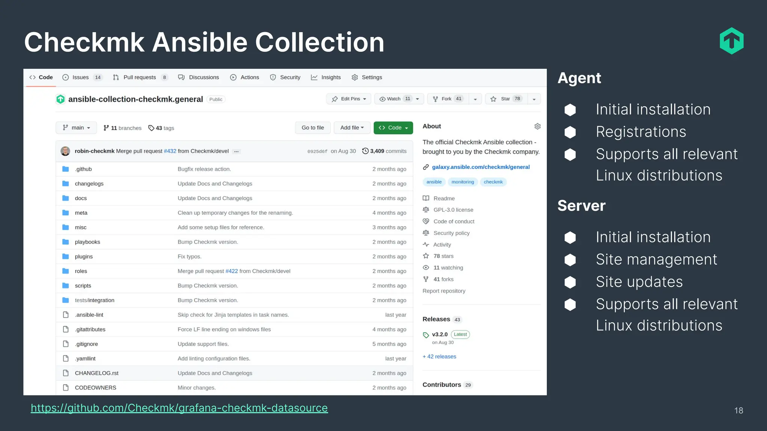Open the meta folder
Viewport: 767px width, 431px height.
pyautogui.click(x=81, y=213)
